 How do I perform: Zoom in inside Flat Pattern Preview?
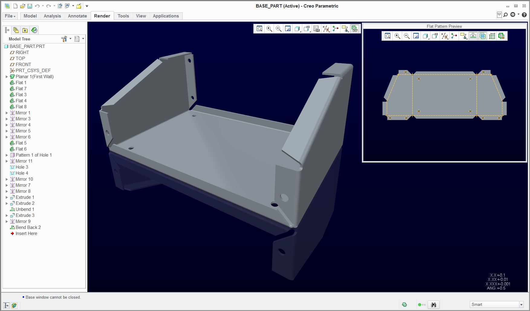pos(397,36)
